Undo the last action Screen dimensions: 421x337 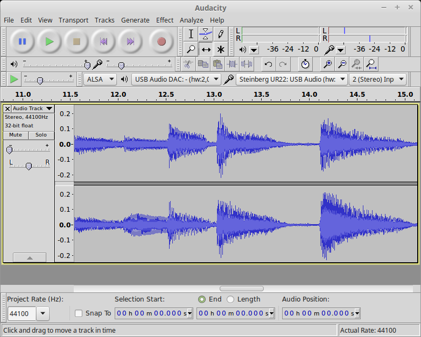[268, 64]
